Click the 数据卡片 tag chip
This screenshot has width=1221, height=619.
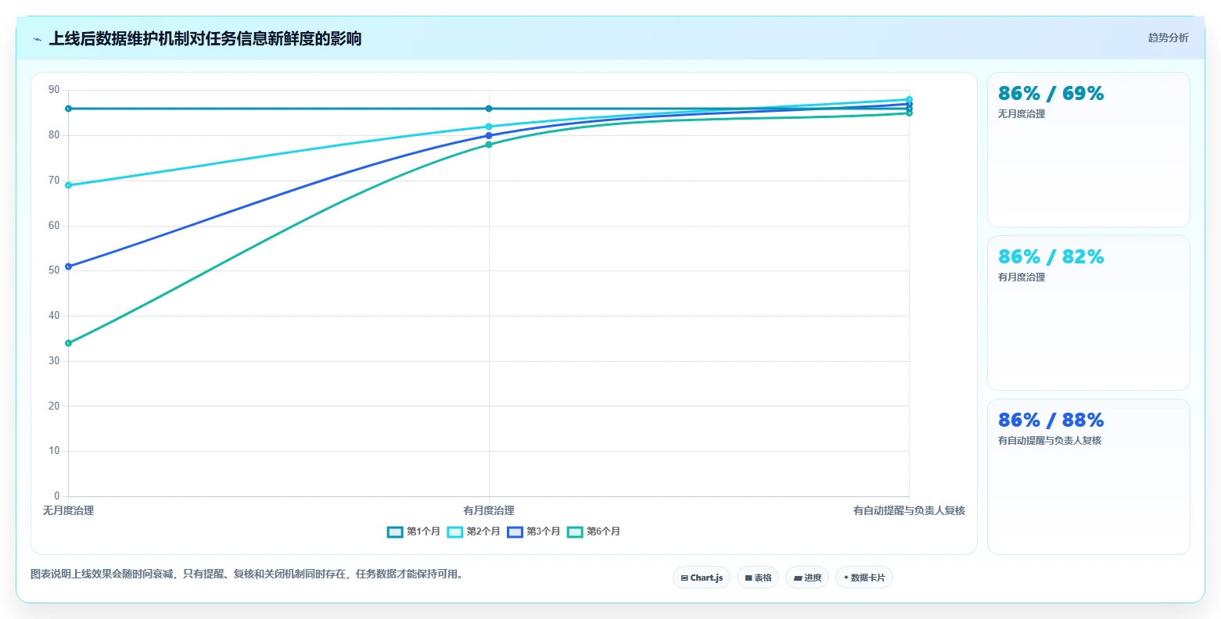[864, 578]
